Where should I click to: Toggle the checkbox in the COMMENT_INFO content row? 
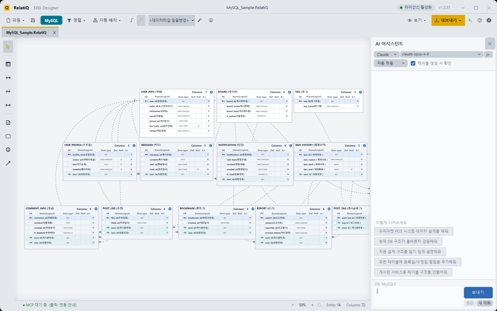click(x=27, y=223)
